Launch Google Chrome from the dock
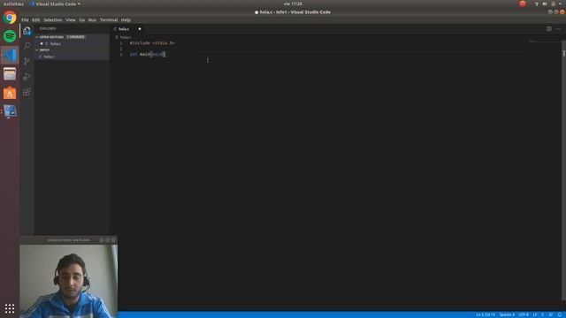The image size is (566, 318). coord(10,18)
